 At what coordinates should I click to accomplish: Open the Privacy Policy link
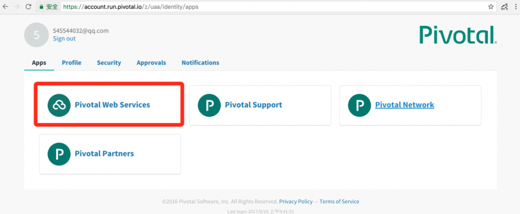(x=296, y=202)
